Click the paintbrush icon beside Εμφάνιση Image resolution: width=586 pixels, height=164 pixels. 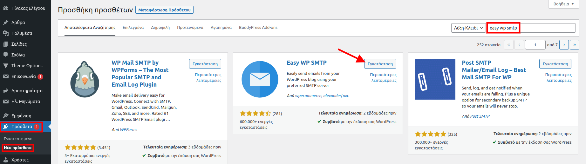pyautogui.click(x=6, y=116)
